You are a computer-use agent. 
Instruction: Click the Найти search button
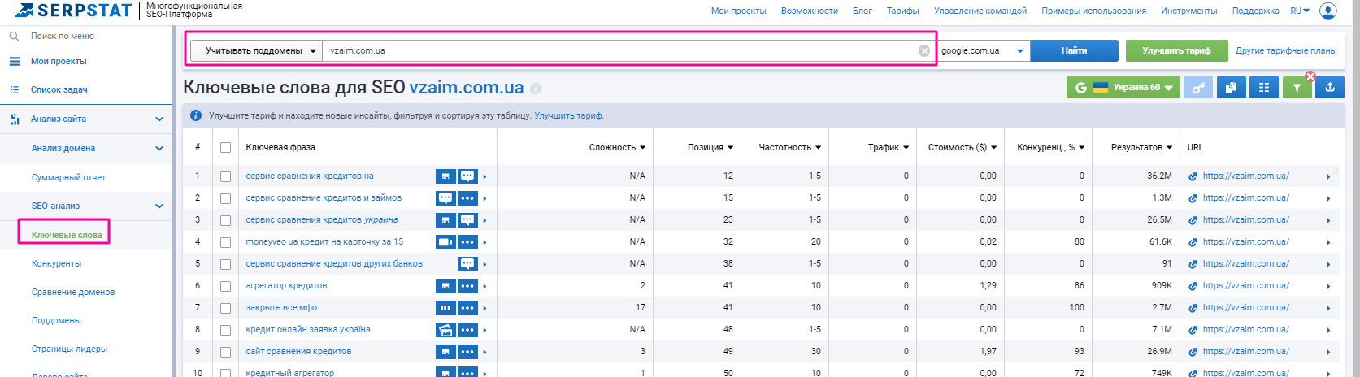click(1074, 50)
